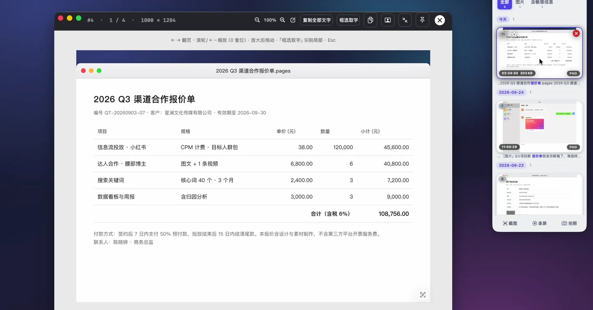Click the 框选取字 button

pos(349,20)
